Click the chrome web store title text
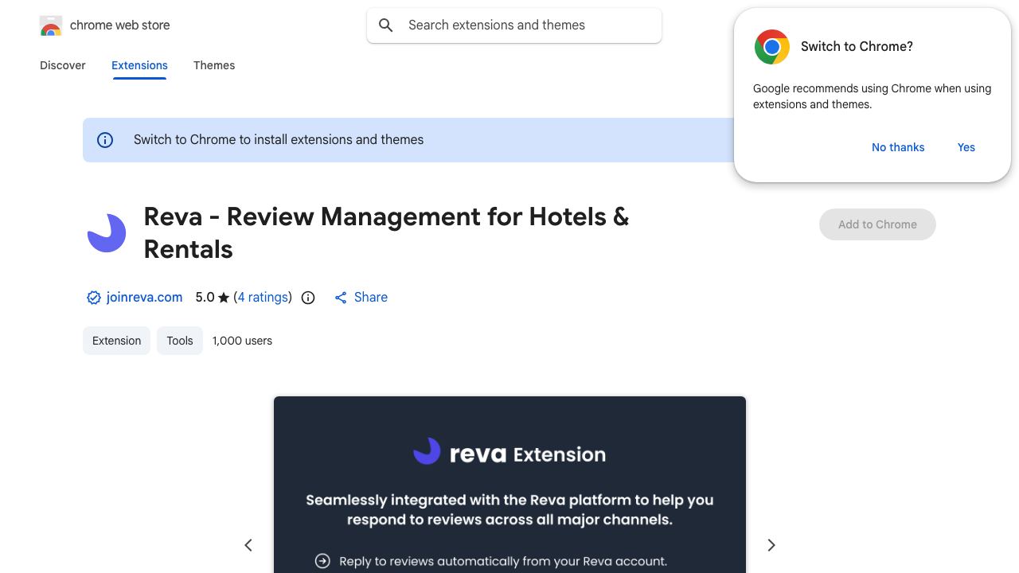The width and height of the screenshot is (1019, 573). pos(120,25)
